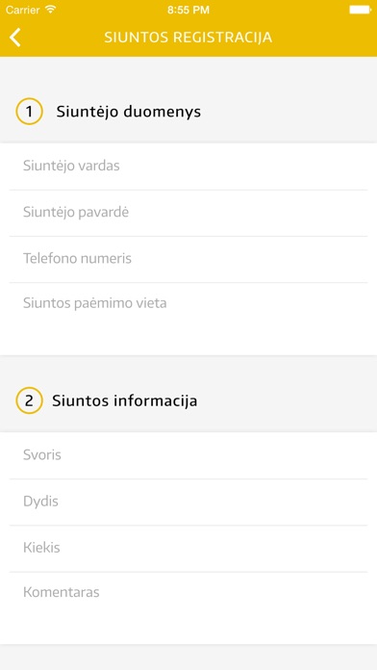Open the Dydis size field
Image resolution: width=377 pixels, height=670 pixels.
(188, 502)
